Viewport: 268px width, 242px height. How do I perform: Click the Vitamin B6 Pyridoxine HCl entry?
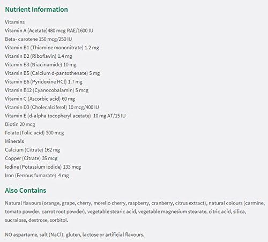point(43,82)
